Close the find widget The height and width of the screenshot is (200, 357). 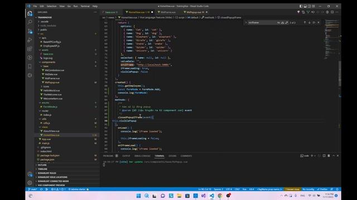319,22
